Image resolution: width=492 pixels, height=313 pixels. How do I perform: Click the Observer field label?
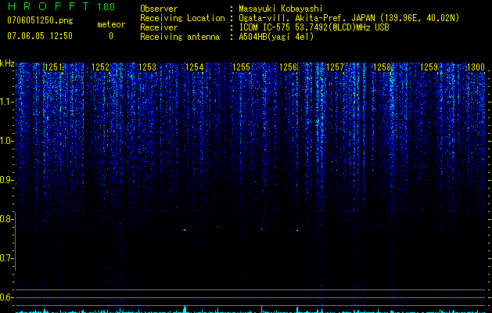click(159, 9)
